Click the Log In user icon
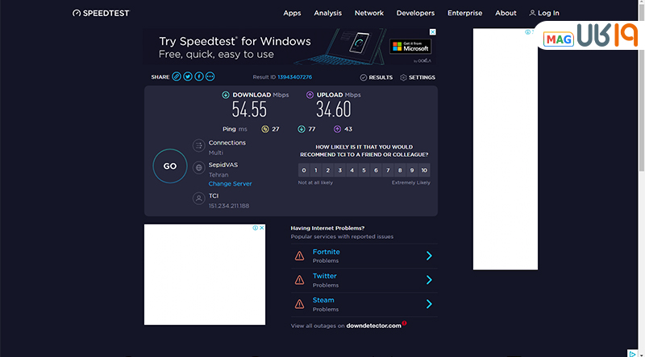645x357 pixels. click(532, 13)
